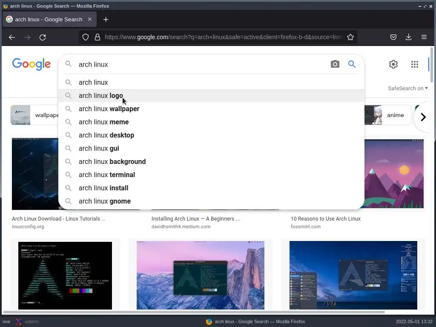Screen dimensions: 436x327
Task: Pick suggestion 'arch linux meme'
Action: (x=211, y=122)
